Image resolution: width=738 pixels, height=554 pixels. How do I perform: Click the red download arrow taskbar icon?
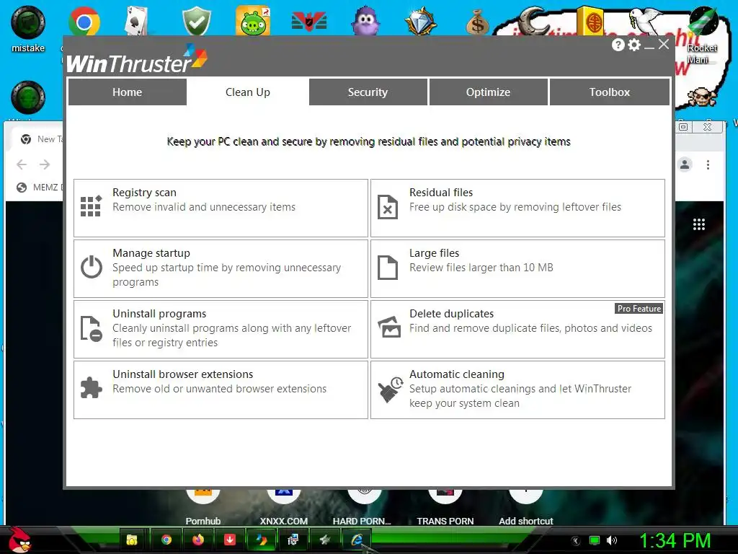[230, 540]
